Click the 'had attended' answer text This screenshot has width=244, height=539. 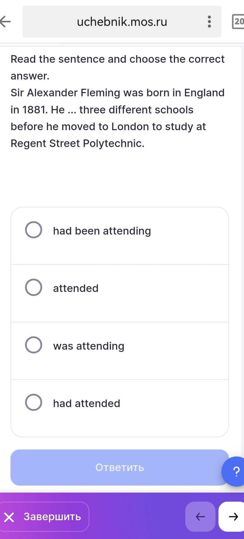(x=87, y=403)
